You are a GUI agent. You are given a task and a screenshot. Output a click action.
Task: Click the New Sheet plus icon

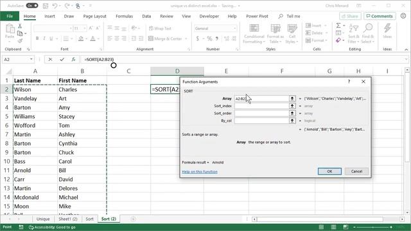(x=133, y=219)
